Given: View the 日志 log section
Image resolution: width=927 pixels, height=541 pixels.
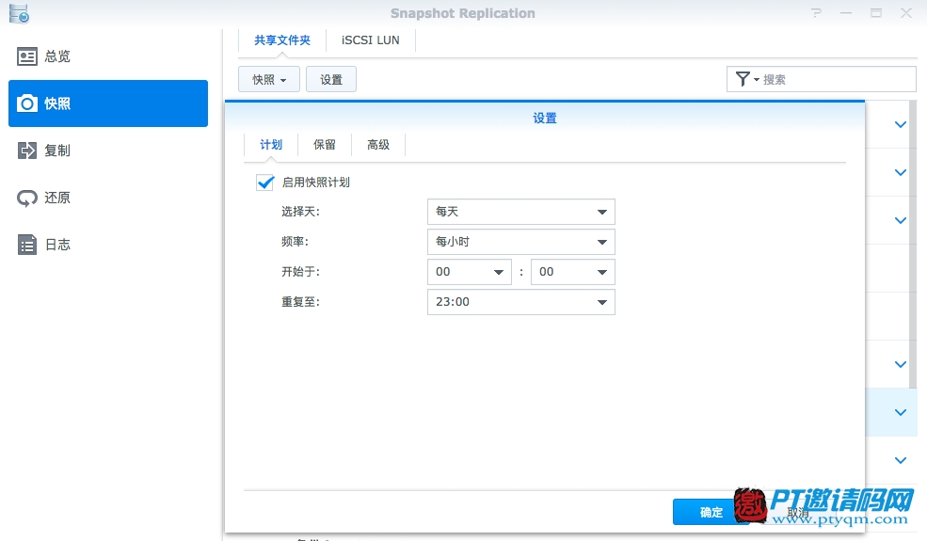Looking at the screenshot, I should 108,245.
